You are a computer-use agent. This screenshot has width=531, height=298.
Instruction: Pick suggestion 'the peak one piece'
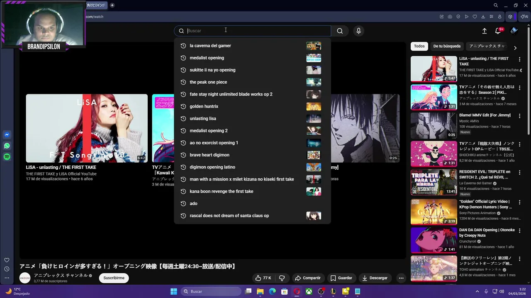252,82
